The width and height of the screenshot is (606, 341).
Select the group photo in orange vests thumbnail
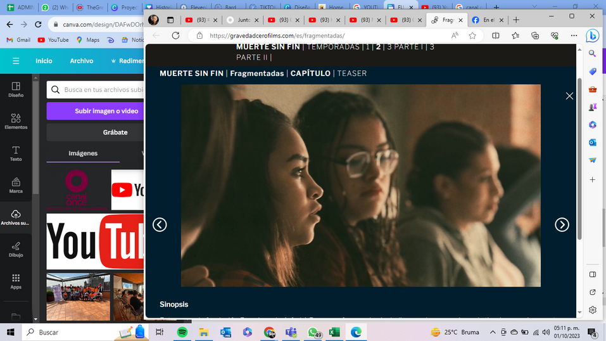pos(78,297)
